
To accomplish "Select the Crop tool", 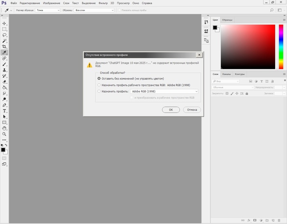I will 5,47.
